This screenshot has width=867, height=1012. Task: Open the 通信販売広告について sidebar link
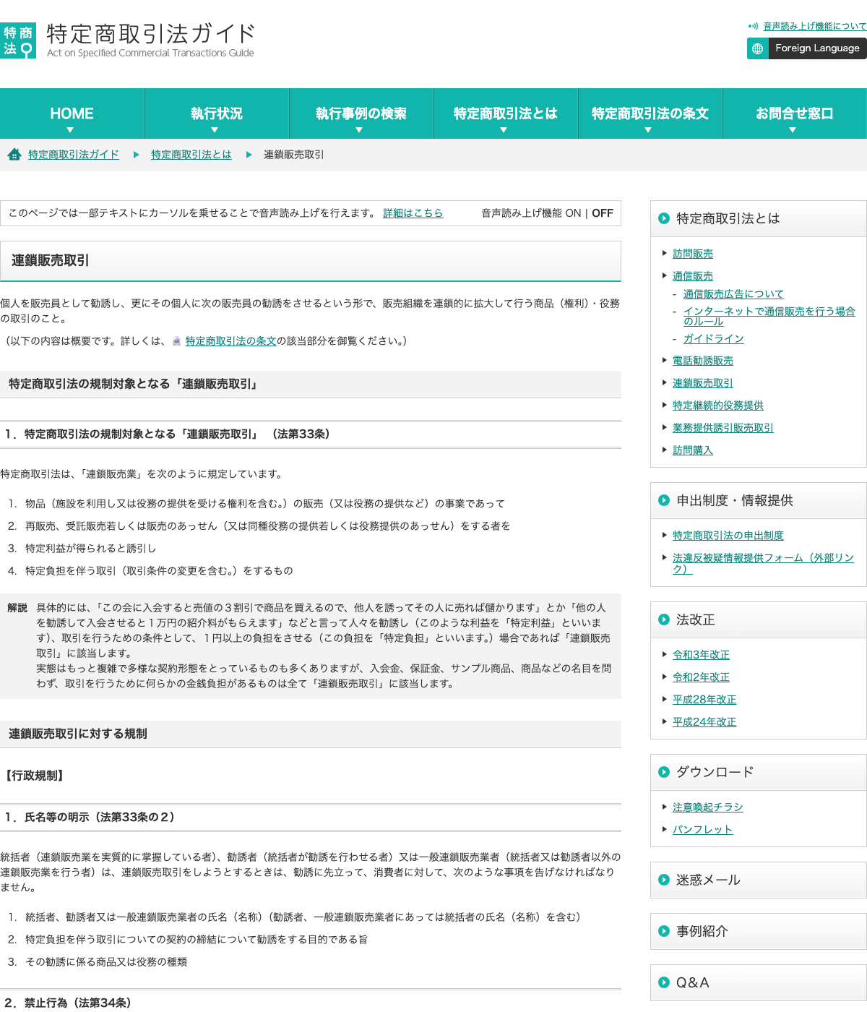click(733, 294)
